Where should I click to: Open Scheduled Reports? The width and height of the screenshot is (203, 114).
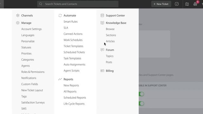pos(75,98)
